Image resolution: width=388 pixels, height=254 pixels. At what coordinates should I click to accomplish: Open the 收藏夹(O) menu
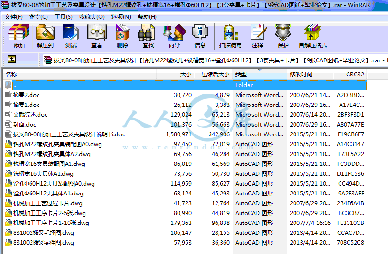92,17
